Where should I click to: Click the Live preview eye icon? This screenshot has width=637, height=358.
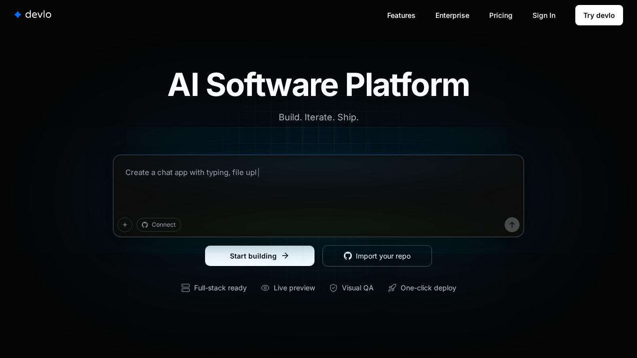coord(265,288)
